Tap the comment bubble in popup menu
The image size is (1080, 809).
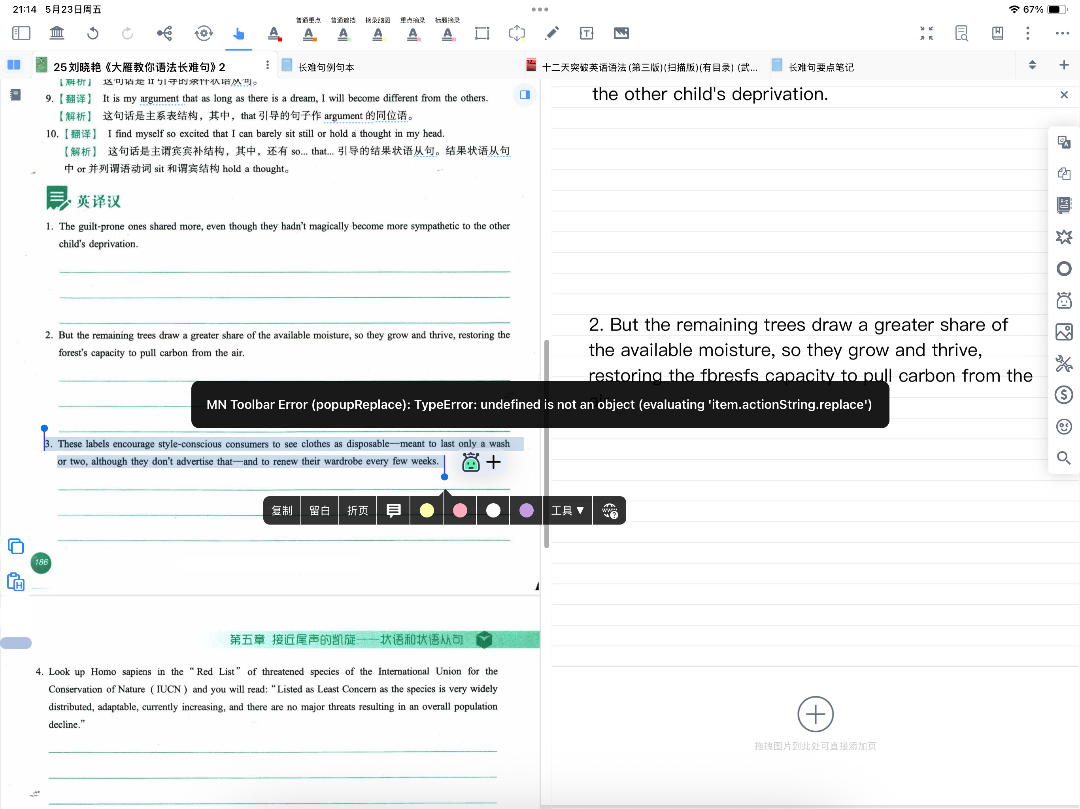393,510
